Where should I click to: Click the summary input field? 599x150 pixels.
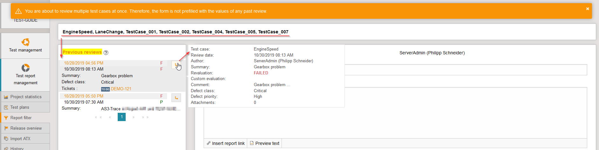[464, 70]
